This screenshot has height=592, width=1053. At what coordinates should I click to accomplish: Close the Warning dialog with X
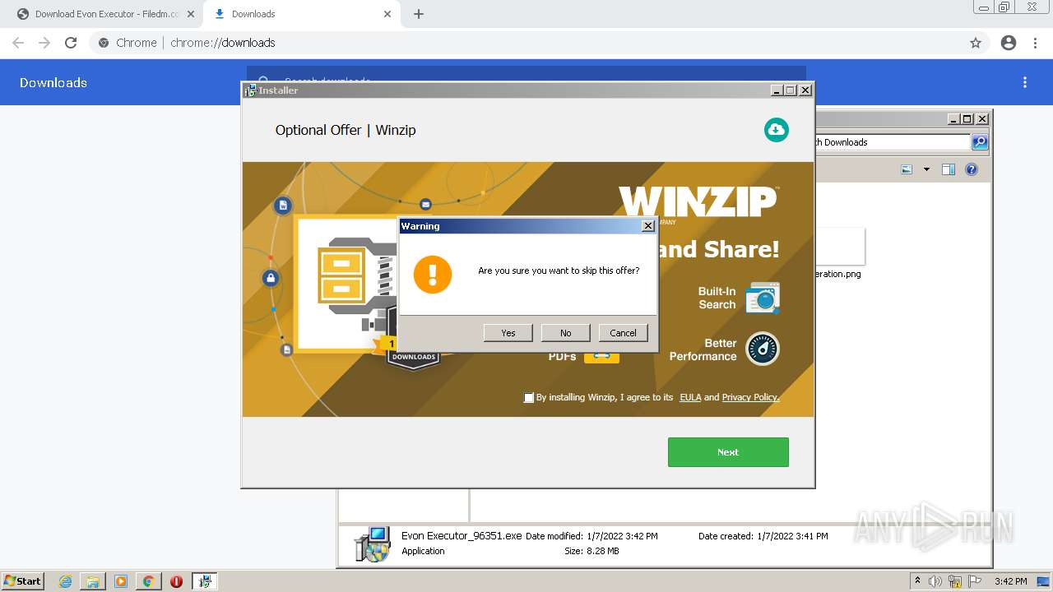648,226
